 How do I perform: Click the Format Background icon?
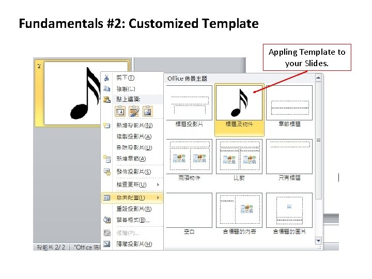[x=107, y=220]
